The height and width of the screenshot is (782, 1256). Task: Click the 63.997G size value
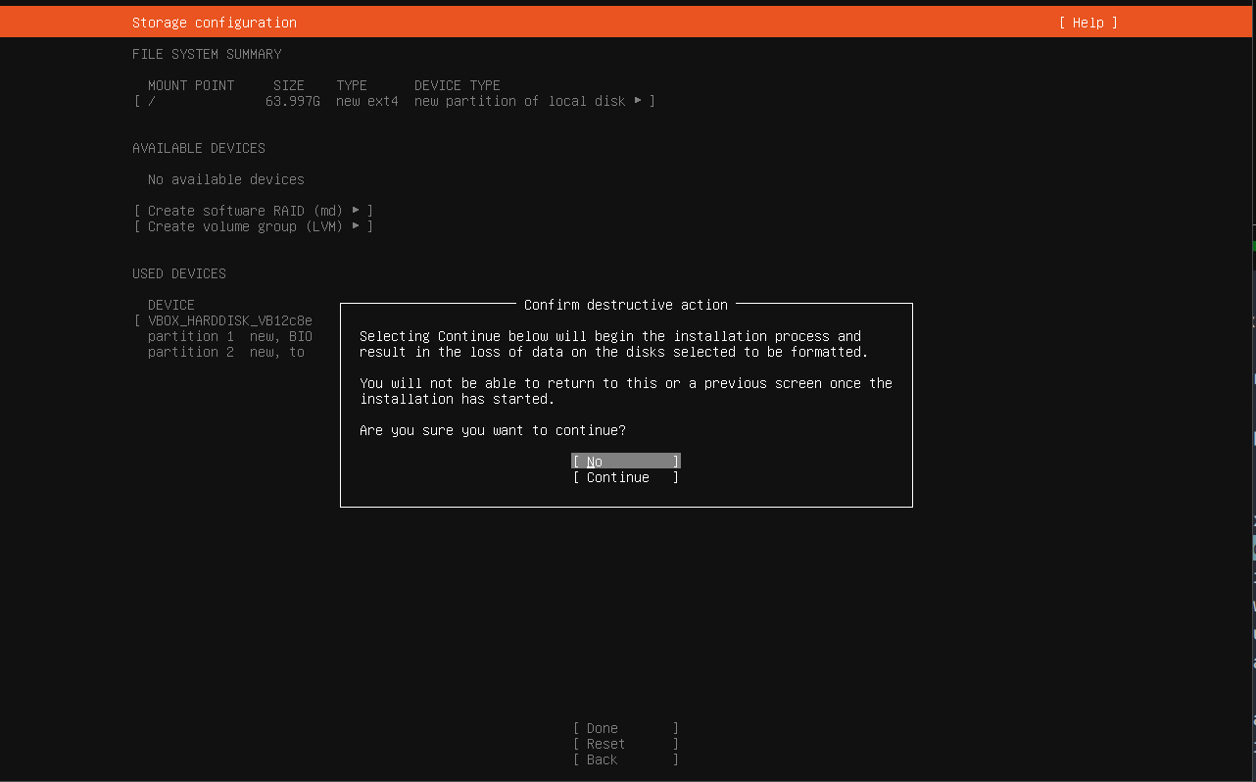[292, 101]
